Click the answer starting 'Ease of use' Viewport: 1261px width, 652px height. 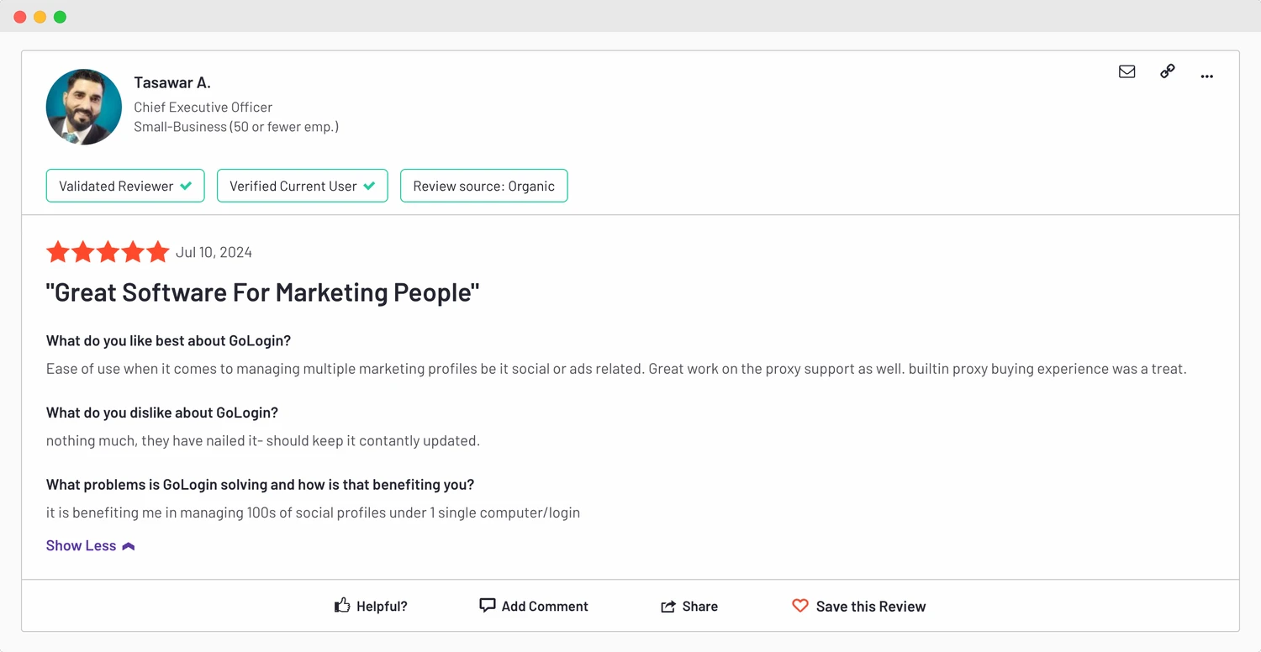pyautogui.click(x=616, y=369)
